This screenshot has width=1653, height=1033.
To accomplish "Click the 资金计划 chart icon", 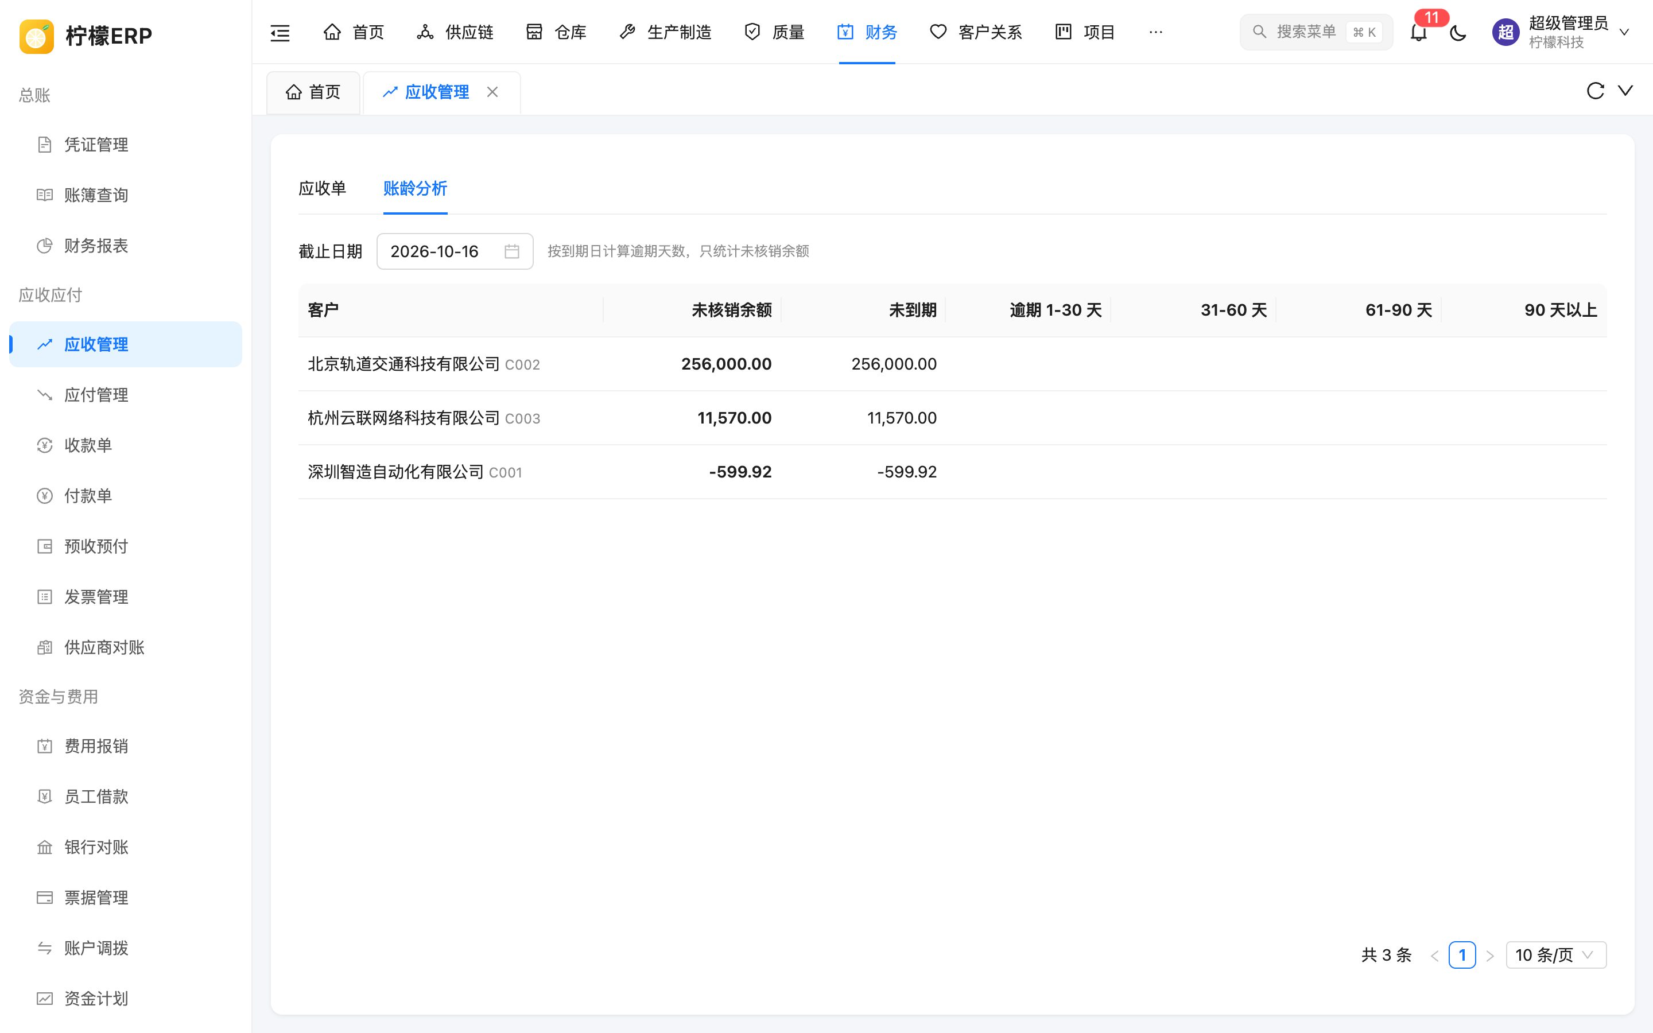I will (x=44, y=999).
